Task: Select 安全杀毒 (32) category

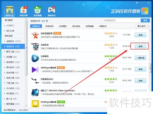Action: [x=13, y=73]
